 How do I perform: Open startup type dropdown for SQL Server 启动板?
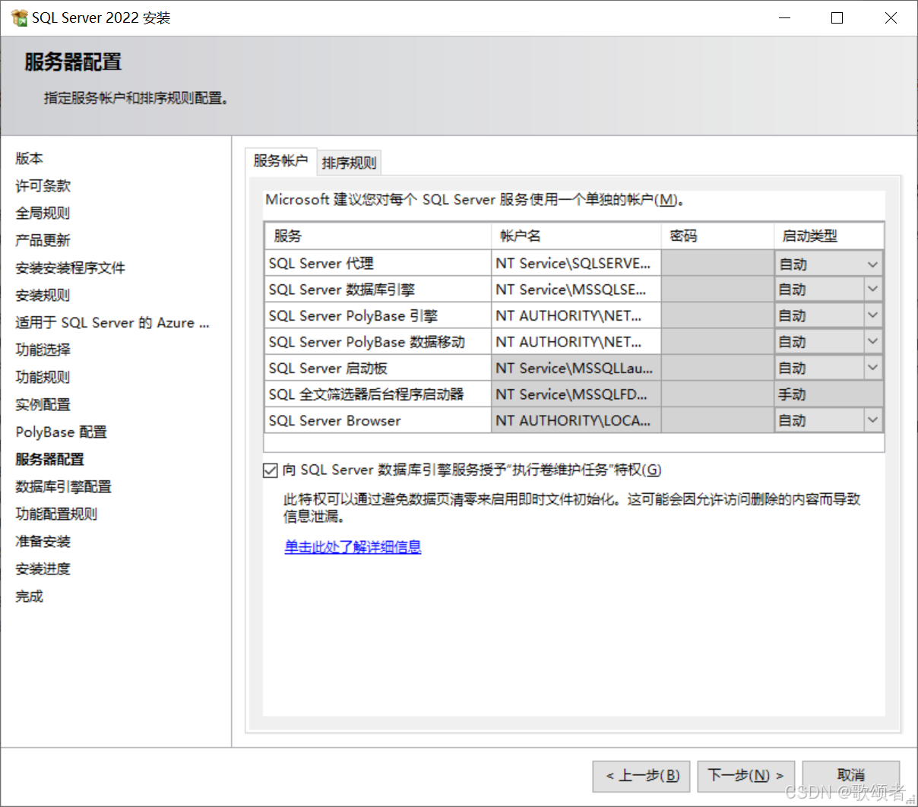point(872,368)
